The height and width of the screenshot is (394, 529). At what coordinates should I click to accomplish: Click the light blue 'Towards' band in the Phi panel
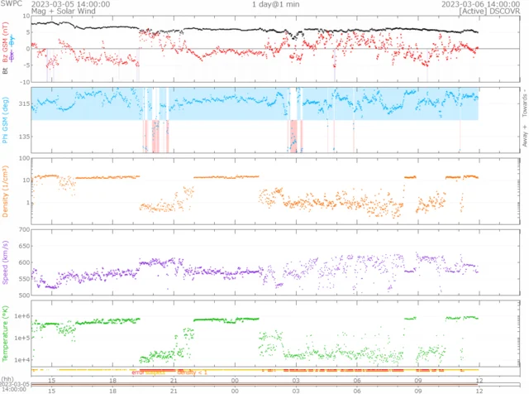click(x=255, y=103)
